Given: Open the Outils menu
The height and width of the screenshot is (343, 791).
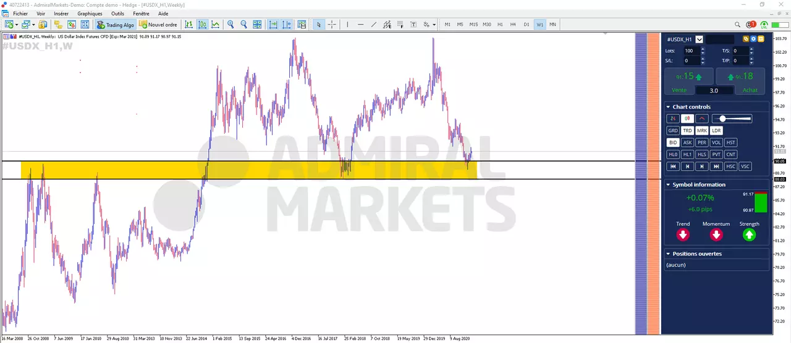Looking at the screenshot, I should (x=117, y=13).
